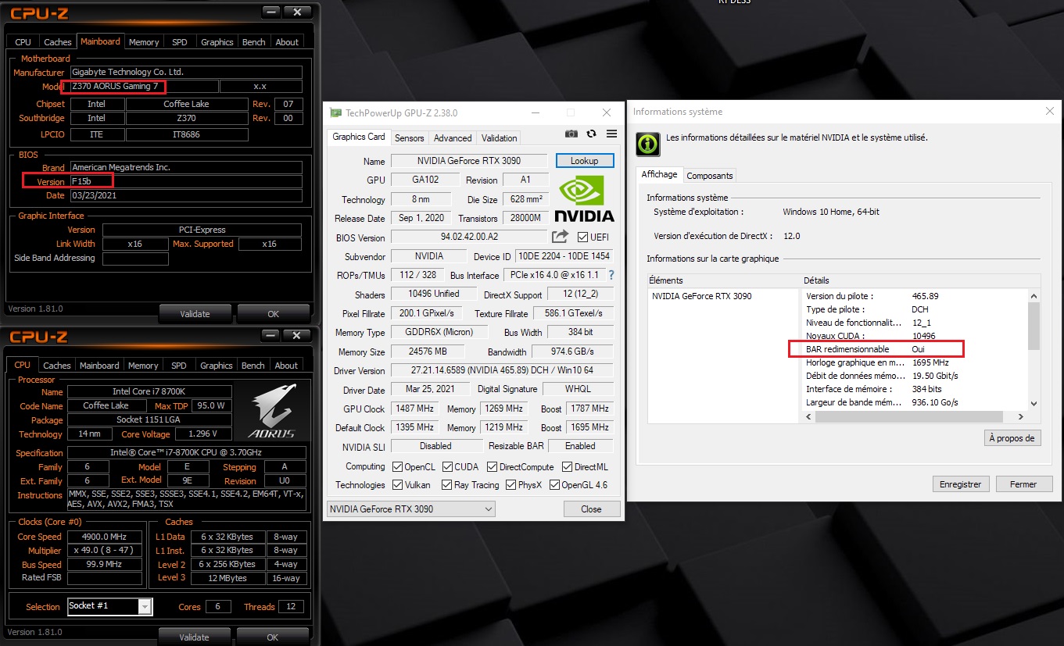Switch to the Sensors tab in GPU-Z
Image resolution: width=1064 pixels, height=646 pixels.
click(x=409, y=138)
